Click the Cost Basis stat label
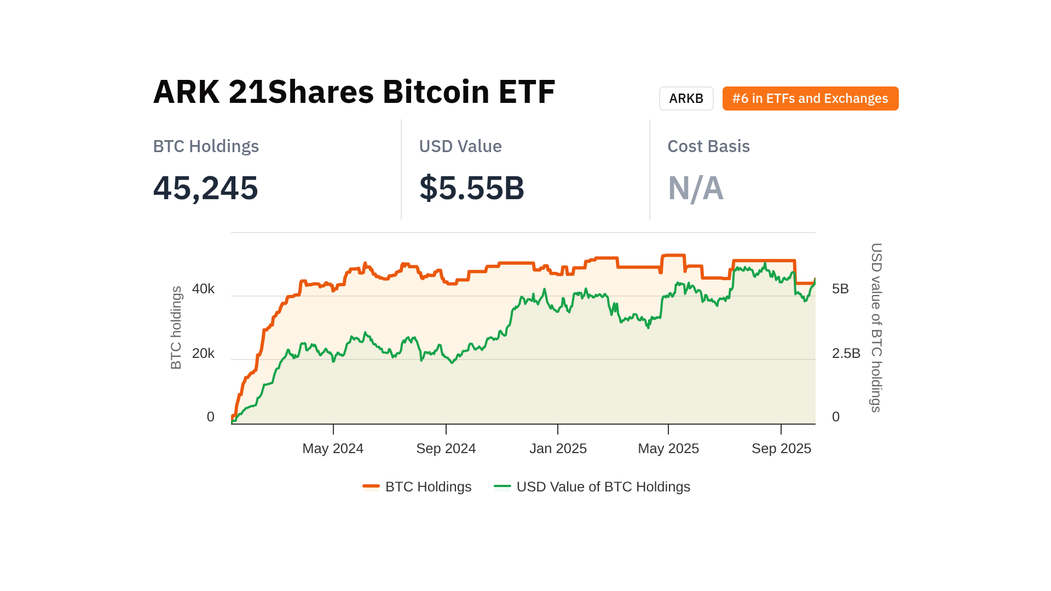This screenshot has height=591, width=1051. point(708,146)
